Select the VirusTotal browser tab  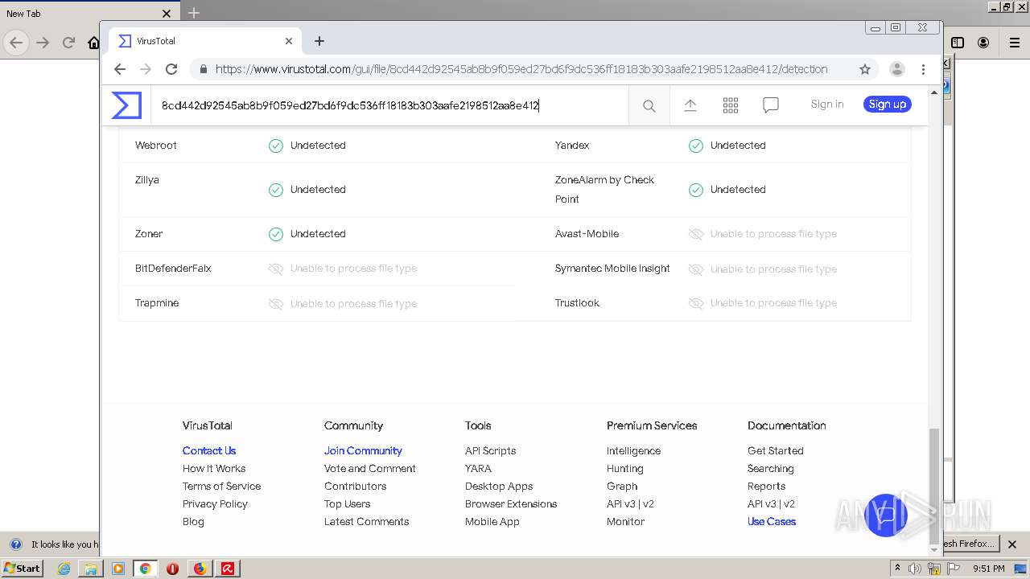coord(205,41)
